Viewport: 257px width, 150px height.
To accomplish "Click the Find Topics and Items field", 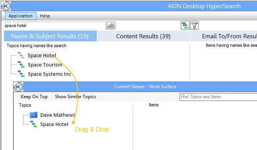I will [x=218, y=97].
